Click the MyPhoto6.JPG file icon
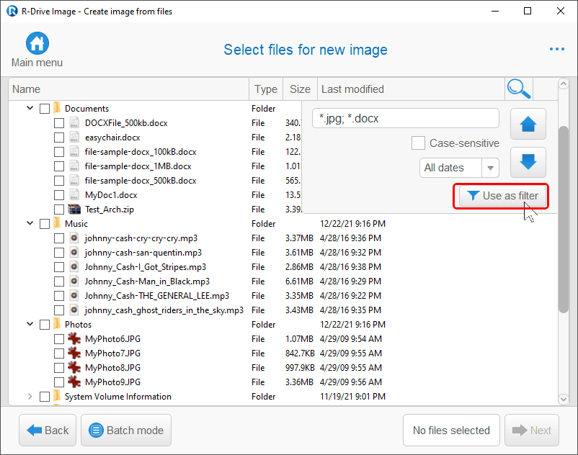This screenshot has height=455, width=578. click(74, 338)
